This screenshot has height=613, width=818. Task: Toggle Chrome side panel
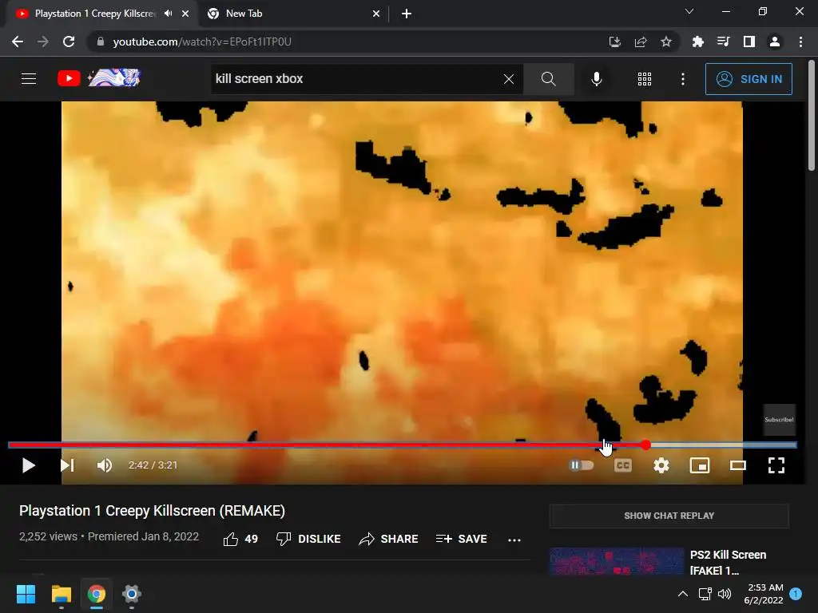[x=749, y=42]
